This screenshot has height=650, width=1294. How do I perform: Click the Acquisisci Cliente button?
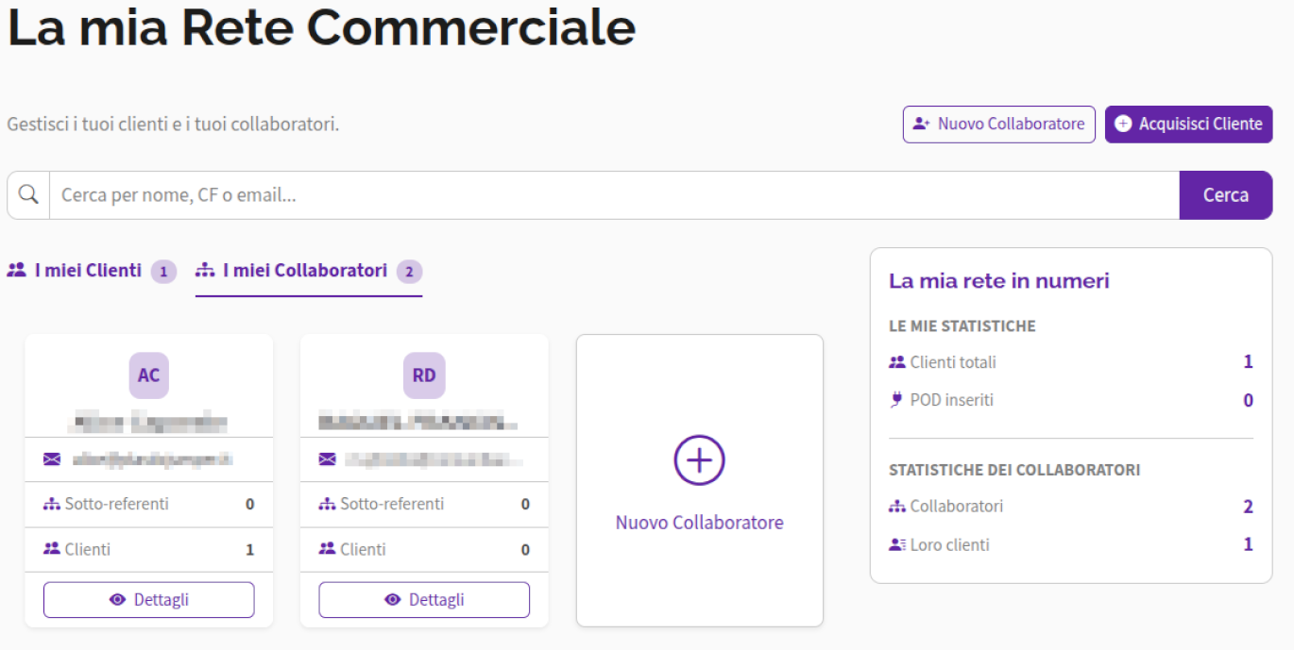(1189, 124)
